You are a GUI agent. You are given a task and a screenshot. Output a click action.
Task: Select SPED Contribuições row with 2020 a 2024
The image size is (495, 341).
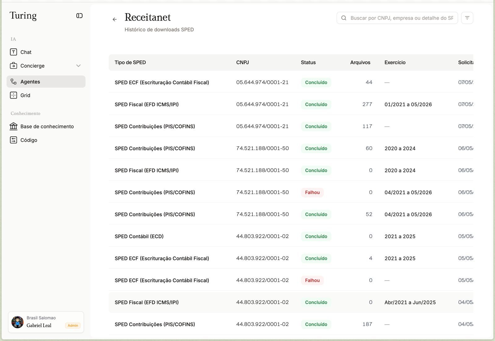tap(291, 148)
